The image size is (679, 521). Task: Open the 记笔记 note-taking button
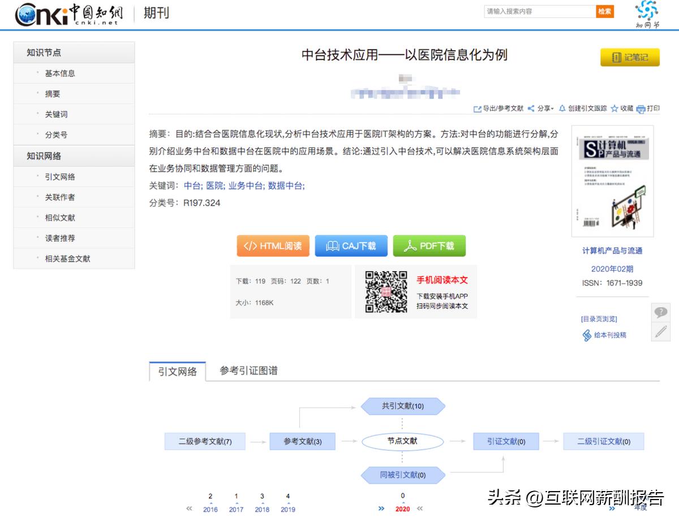point(629,57)
